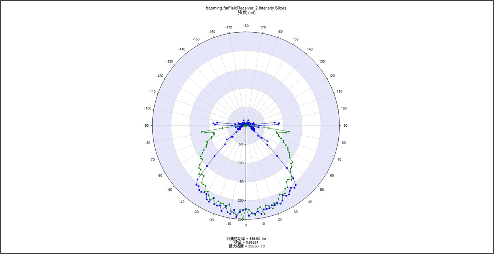Click the '60' angle label

(332, 175)
